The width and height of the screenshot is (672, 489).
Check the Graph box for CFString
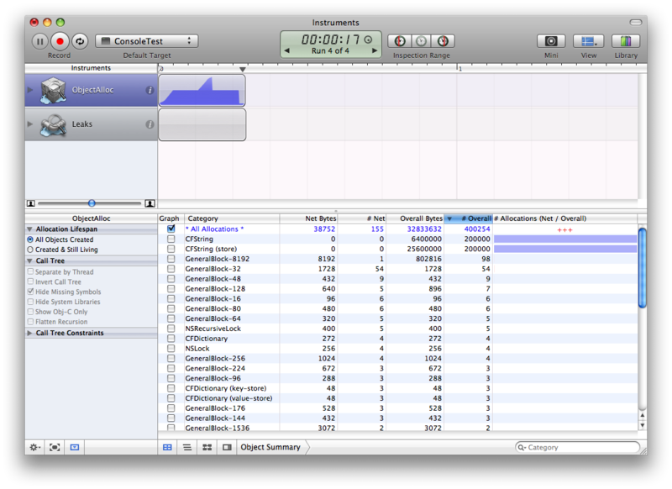[171, 239]
